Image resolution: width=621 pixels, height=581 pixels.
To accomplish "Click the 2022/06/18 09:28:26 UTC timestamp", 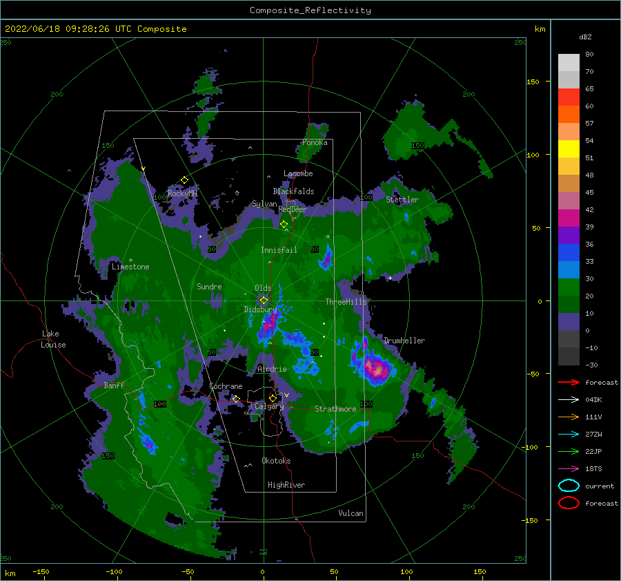I will [95, 29].
